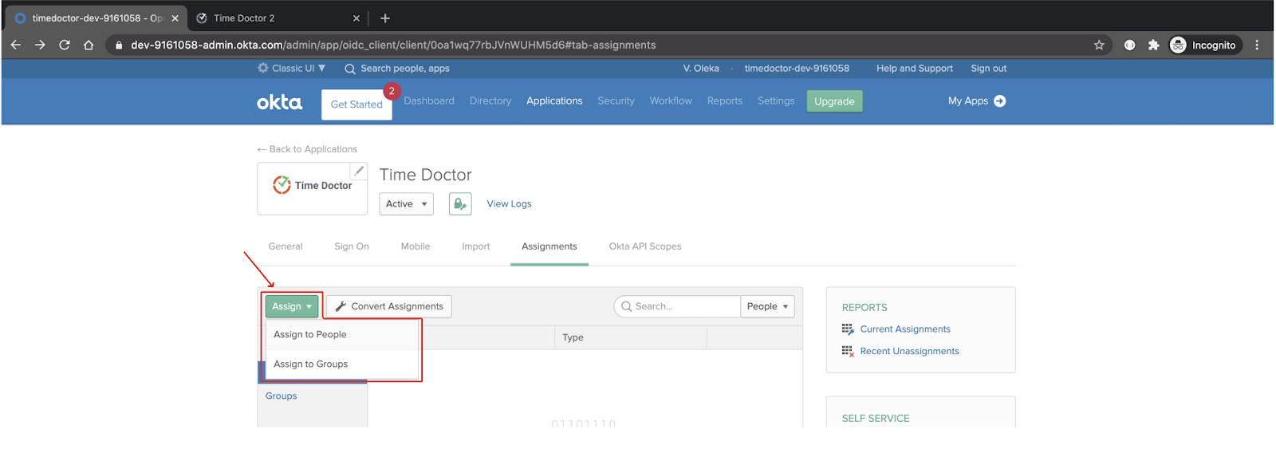Click the browser forward arrow

(x=40, y=45)
